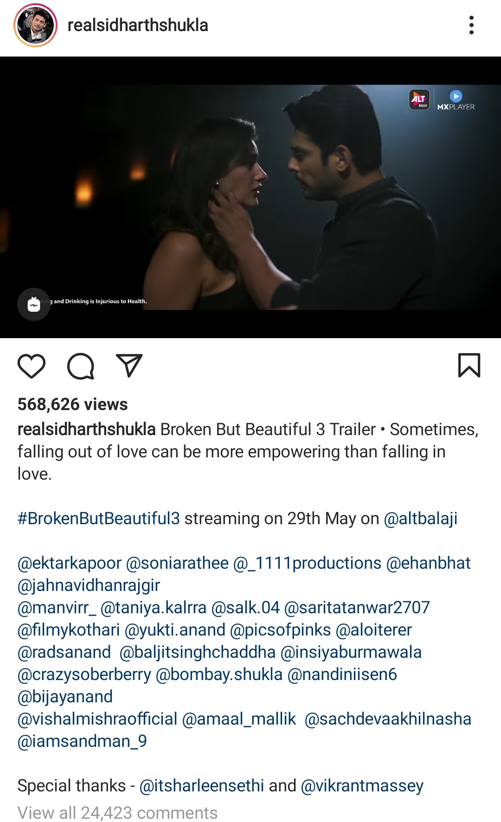501x822 pixels.
Task: Like the post with the heart icon
Action: point(32,366)
